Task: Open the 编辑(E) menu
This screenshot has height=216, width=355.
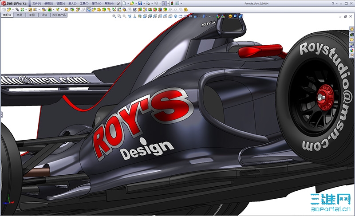Action: [x=48, y=4]
